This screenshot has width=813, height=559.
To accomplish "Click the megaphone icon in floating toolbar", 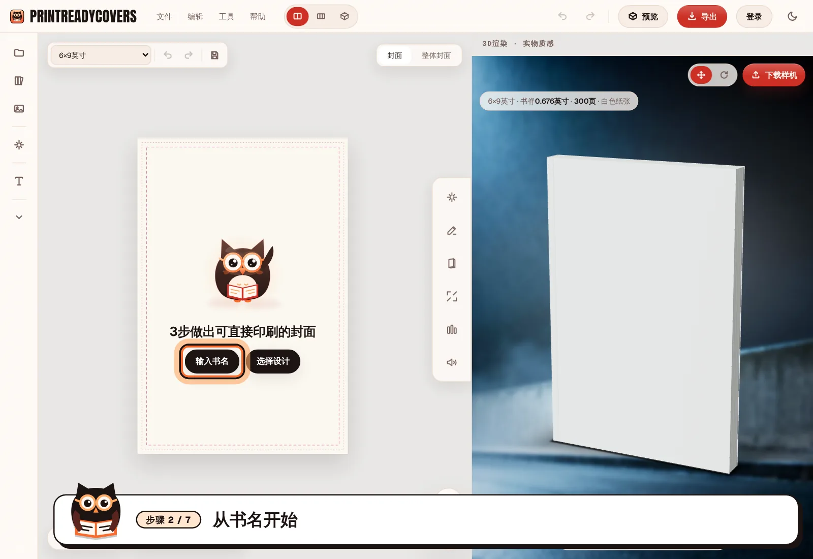I will [x=452, y=362].
